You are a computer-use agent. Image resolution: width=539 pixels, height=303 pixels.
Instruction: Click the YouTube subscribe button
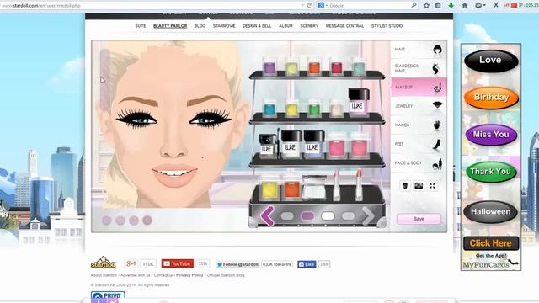(x=178, y=263)
